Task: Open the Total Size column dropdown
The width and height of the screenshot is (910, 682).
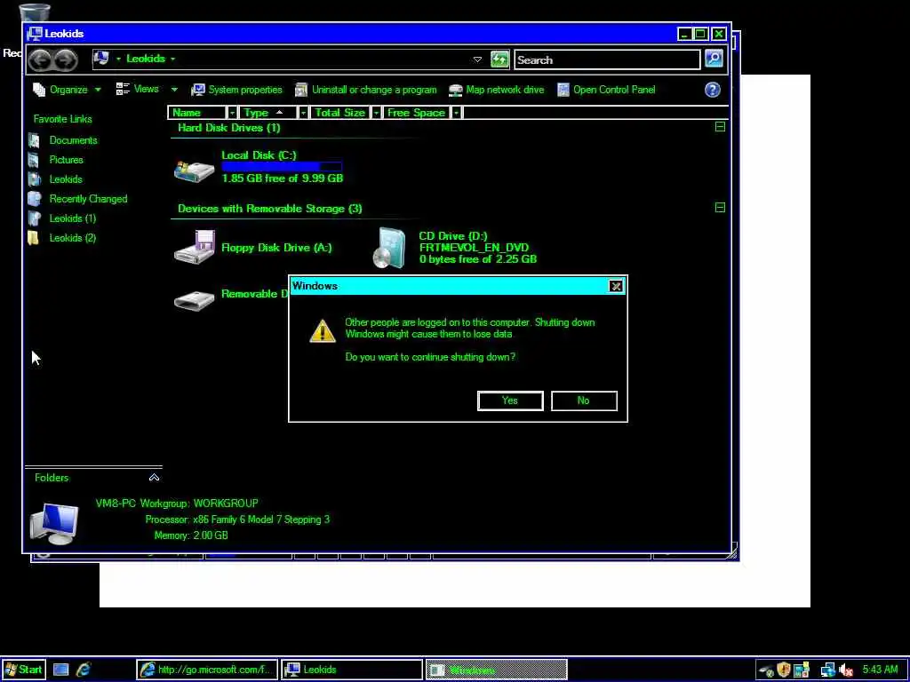Action: [x=376, y=113]
